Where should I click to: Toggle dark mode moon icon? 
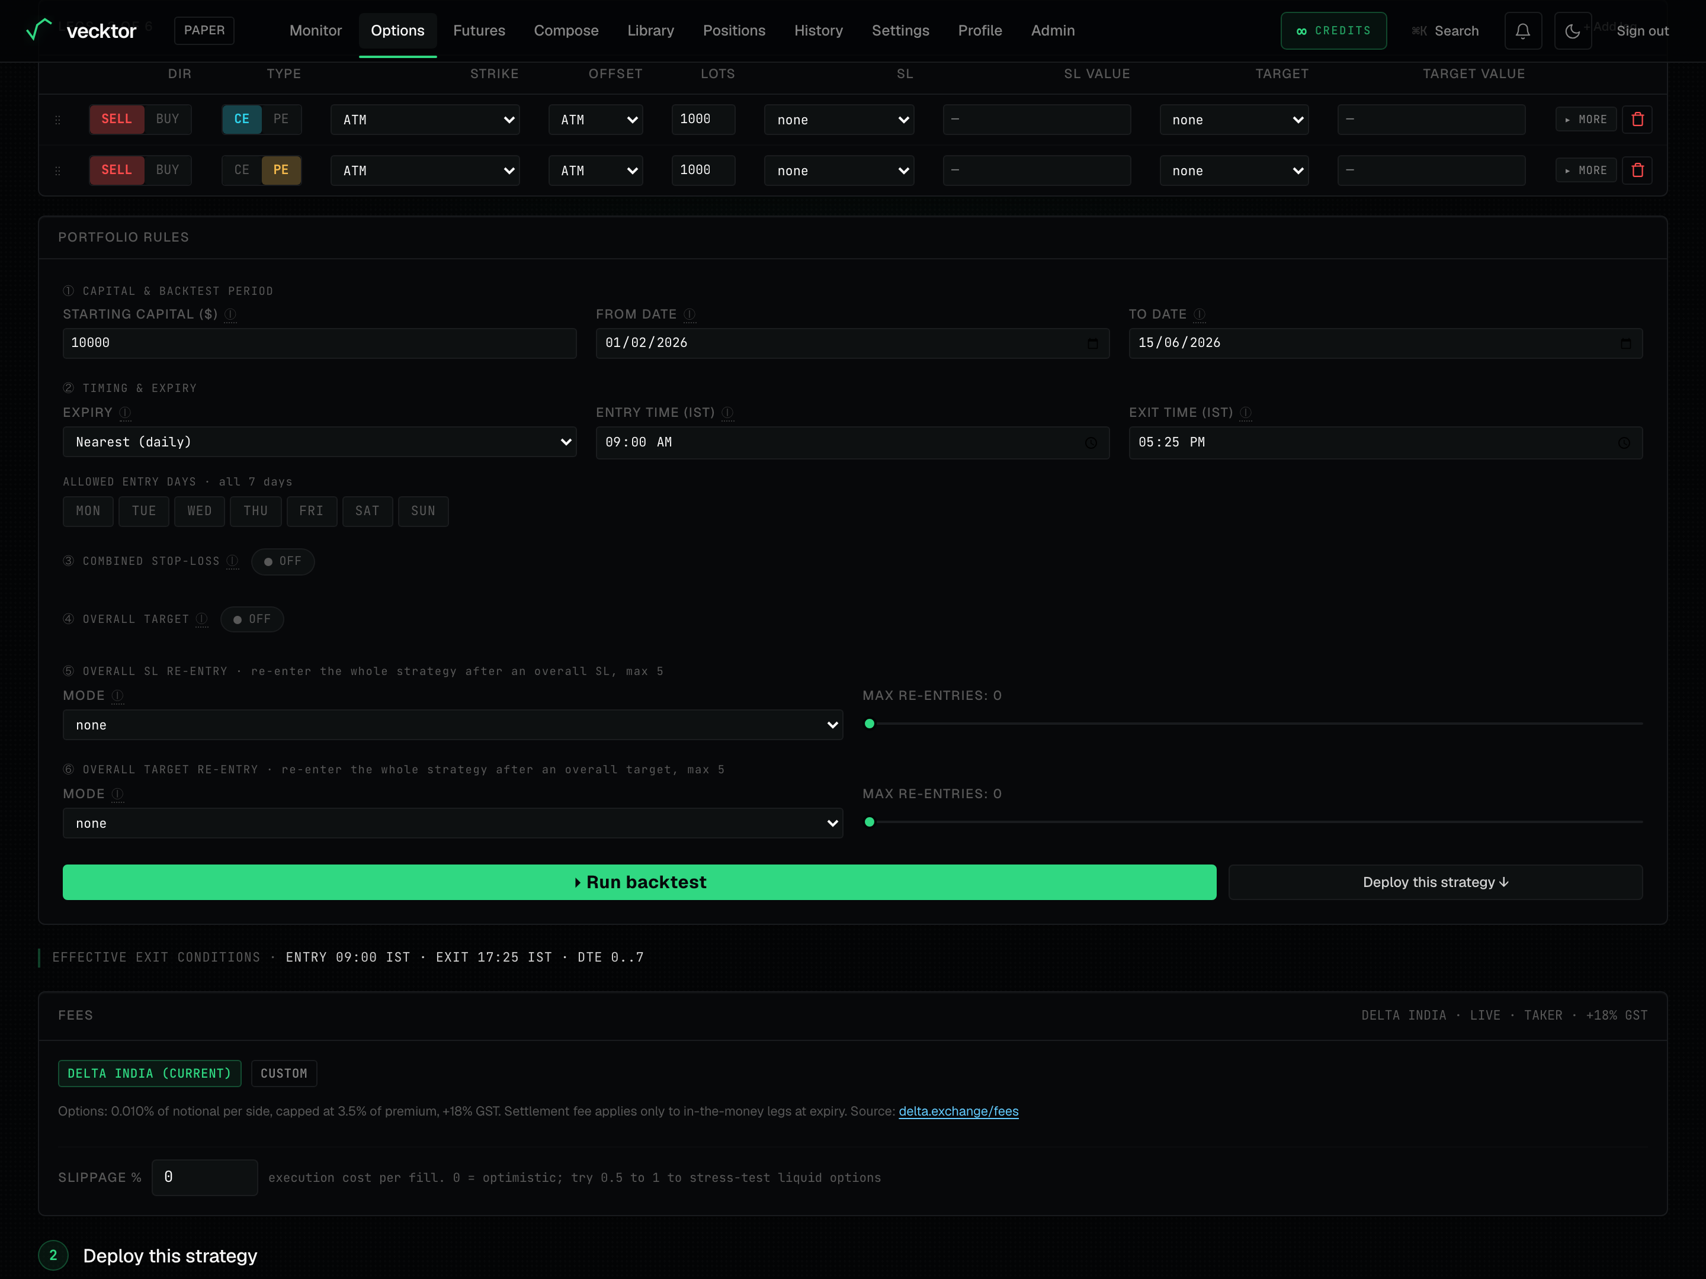click(1573, 31)
